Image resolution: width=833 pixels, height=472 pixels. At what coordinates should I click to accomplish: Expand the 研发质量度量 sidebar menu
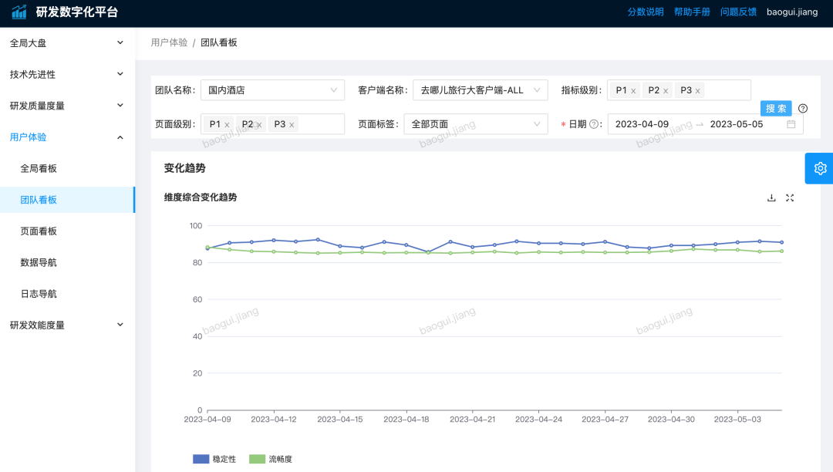[67, 106]
